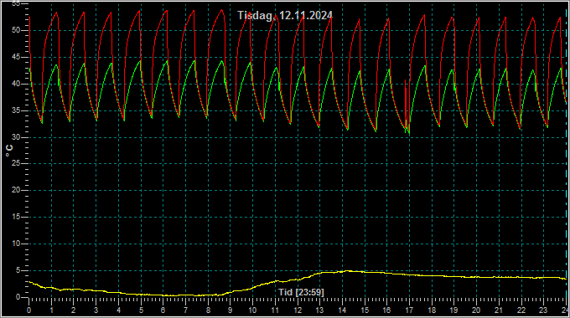
Task: Select hour 3 on the time axis
Action: point(96,310)
